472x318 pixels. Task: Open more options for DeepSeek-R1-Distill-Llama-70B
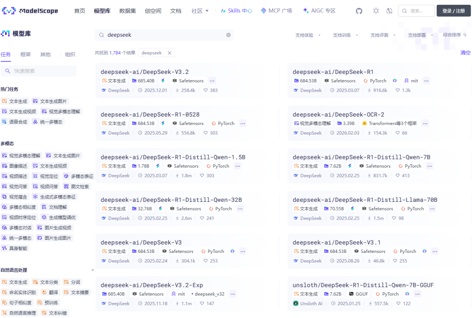click(x=432, y=208)
